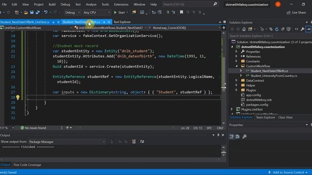Click the Search Solution Explorer input field
312x175 pixels.
pos(270,36)
